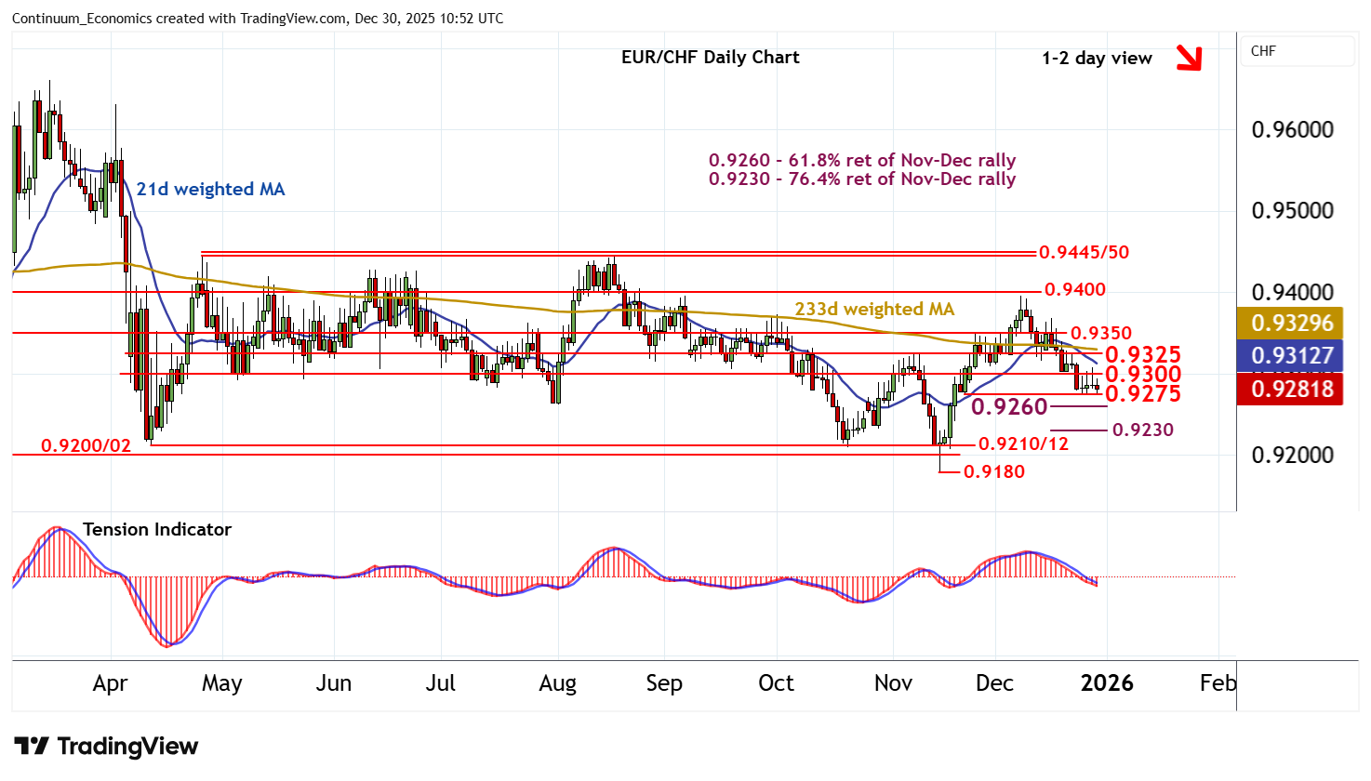Click the Aug label on time axis
1371x781 pixels.
point(557,683)
